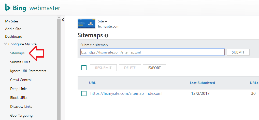This screenshot has height=120, width=259.
Task: Click the sidebar scrollbar up arrow
Action: (59, 17)
